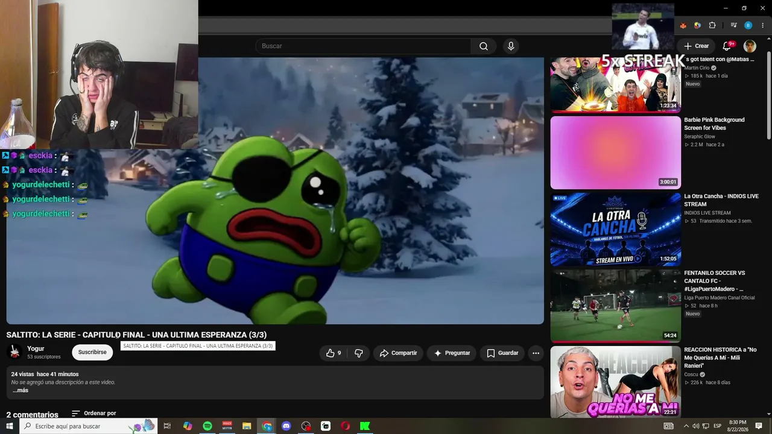
Task: Open the Fentanilo Soccer vs Cantalo FC thumbnail
Action: (615, 306)
